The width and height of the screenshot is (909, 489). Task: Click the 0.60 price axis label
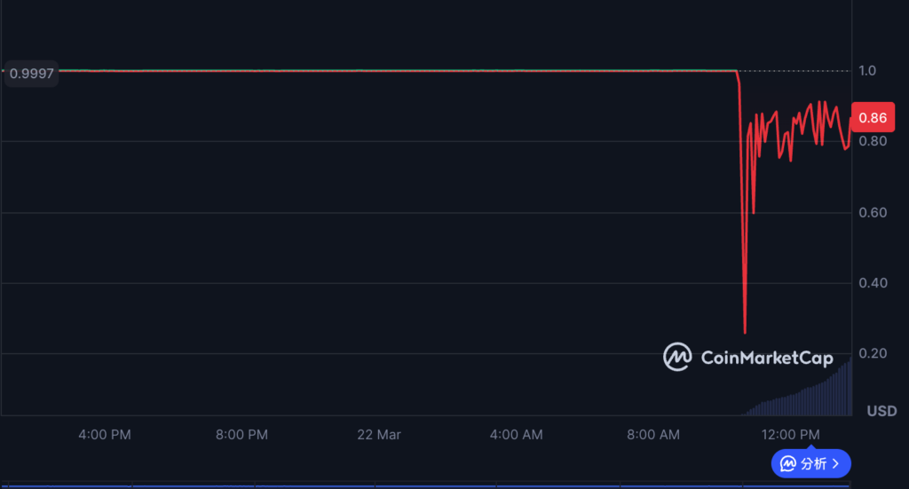tap(871, 212)
